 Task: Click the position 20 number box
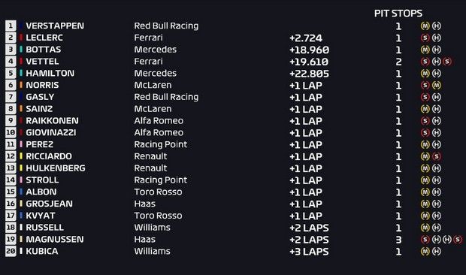pyautogui.click(x=11, y=251)
